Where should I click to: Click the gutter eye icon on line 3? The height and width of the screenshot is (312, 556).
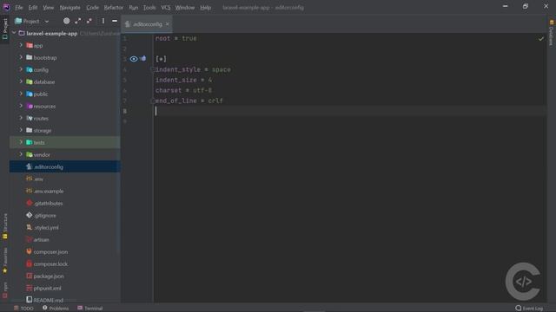tap(134, 59)
